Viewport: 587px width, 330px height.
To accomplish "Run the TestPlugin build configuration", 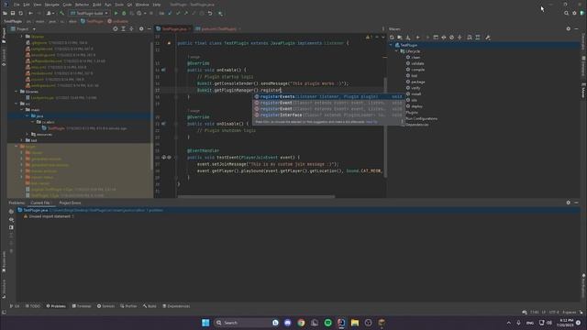I will [x=116, y=13].
